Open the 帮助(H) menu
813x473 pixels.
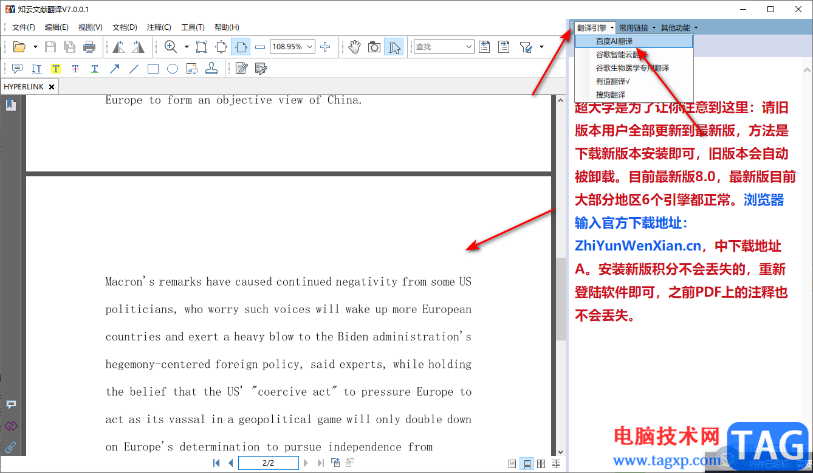(x=227, y=27)
